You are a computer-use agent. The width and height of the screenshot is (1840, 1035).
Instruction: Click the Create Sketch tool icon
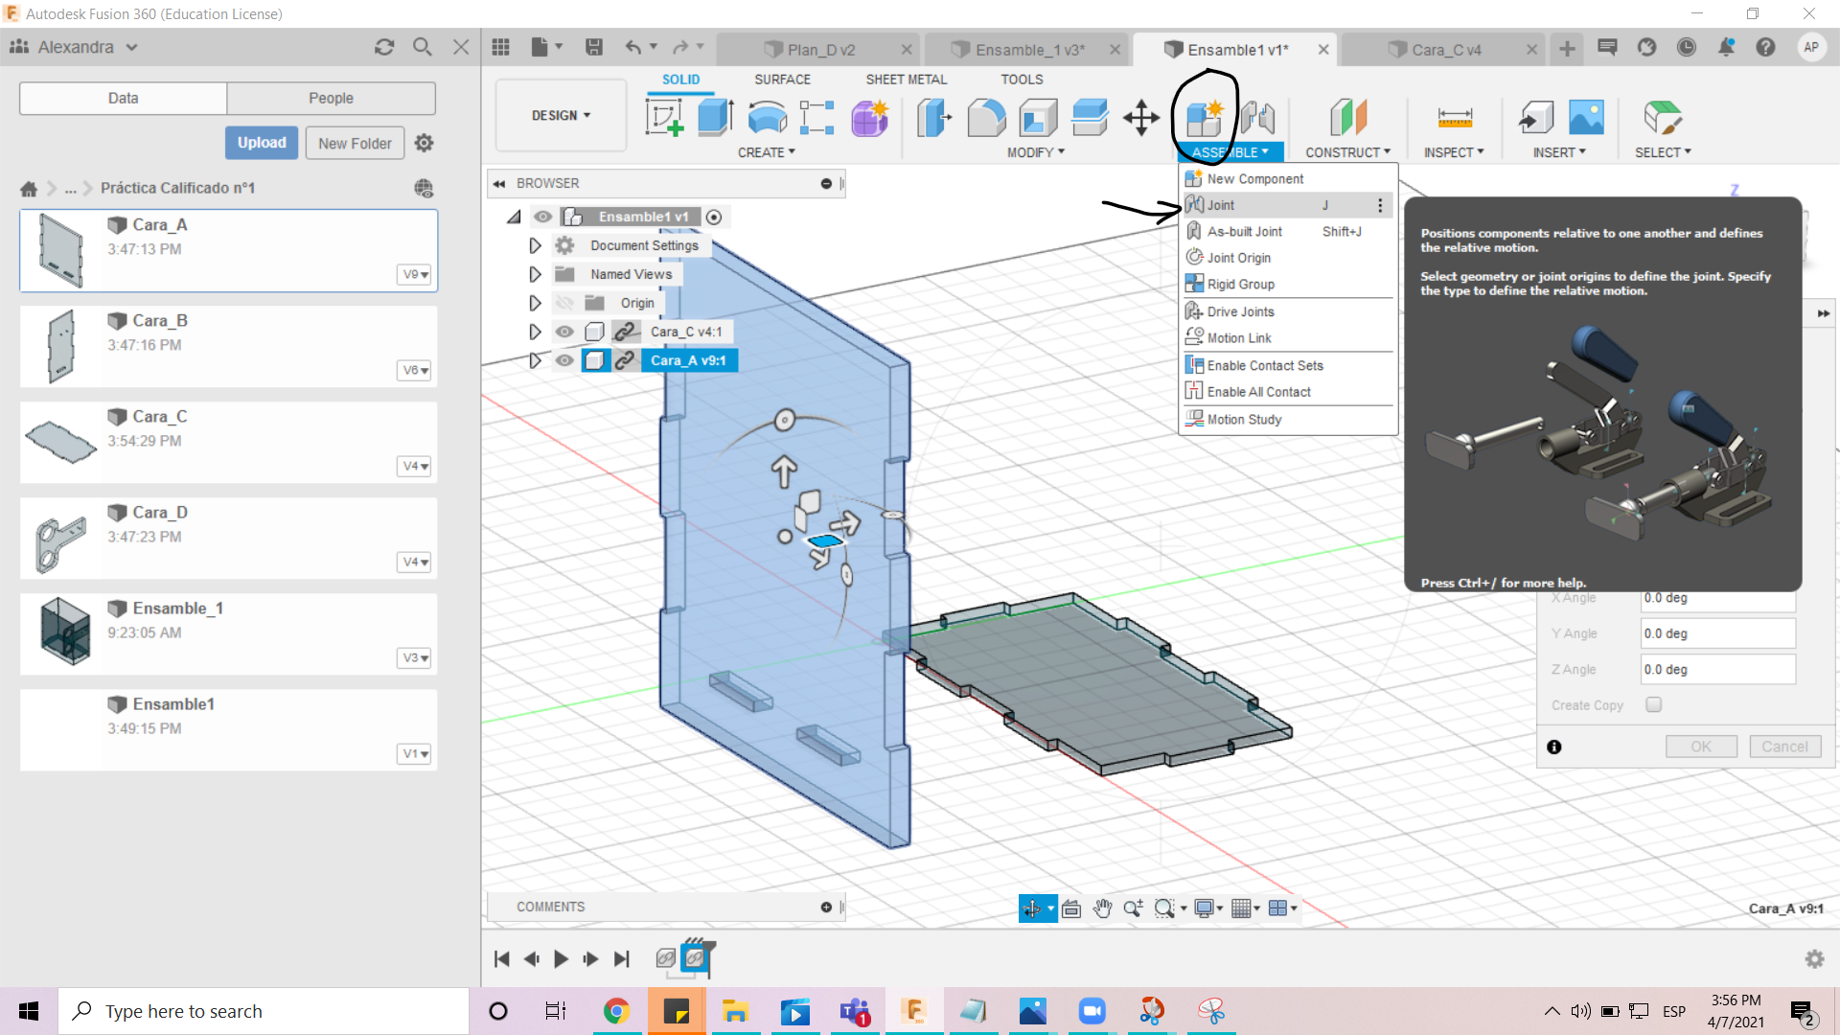click(x=664, y=118)
